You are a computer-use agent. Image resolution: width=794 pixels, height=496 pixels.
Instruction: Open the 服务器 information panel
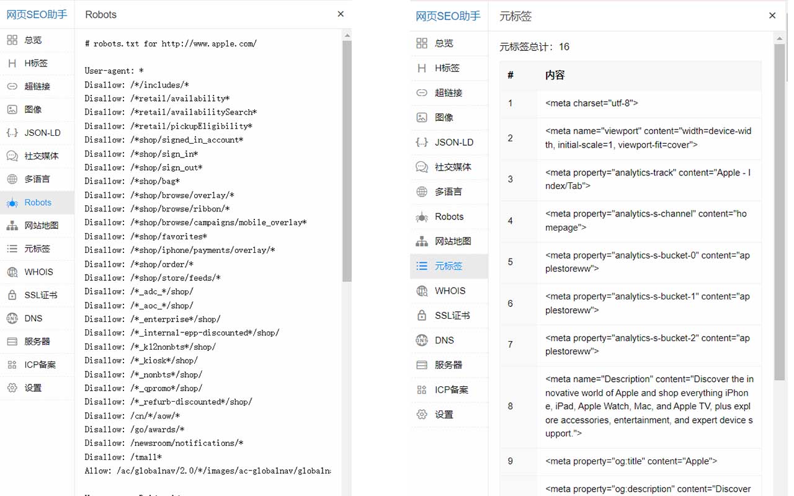coord(37,341)
